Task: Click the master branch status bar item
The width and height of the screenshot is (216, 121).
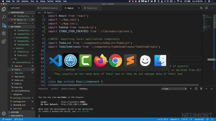Action: (7, 119)
